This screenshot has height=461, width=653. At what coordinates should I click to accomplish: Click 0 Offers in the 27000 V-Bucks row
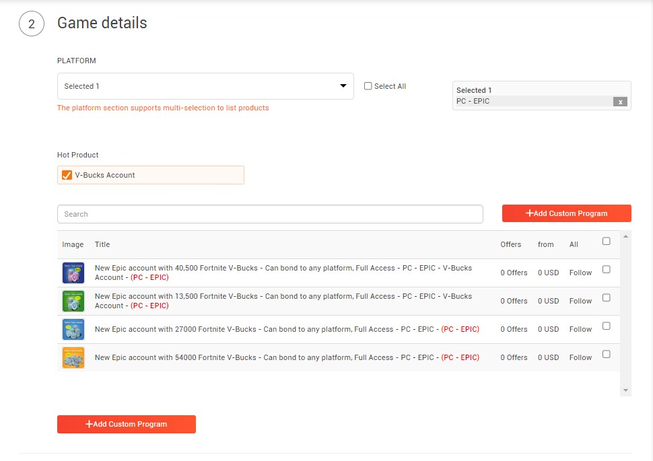[x=514, y=329]
